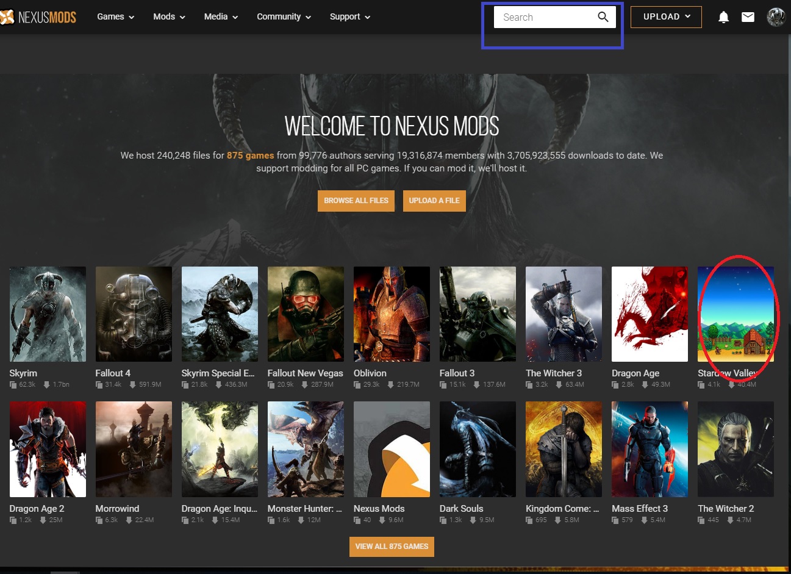Click View All 875 Games button
Viewport: 791px width, 574px height.
392,547
